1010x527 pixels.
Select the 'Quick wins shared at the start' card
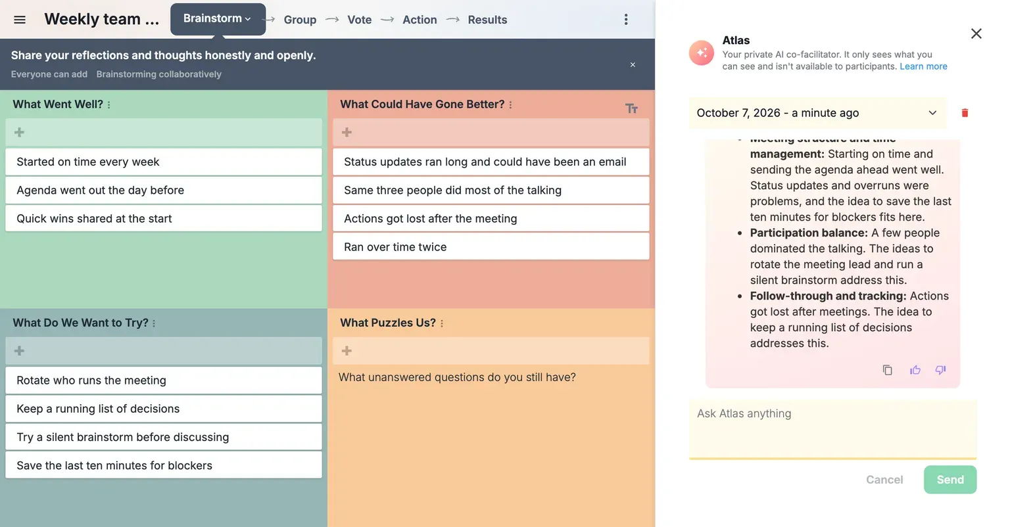164,218
